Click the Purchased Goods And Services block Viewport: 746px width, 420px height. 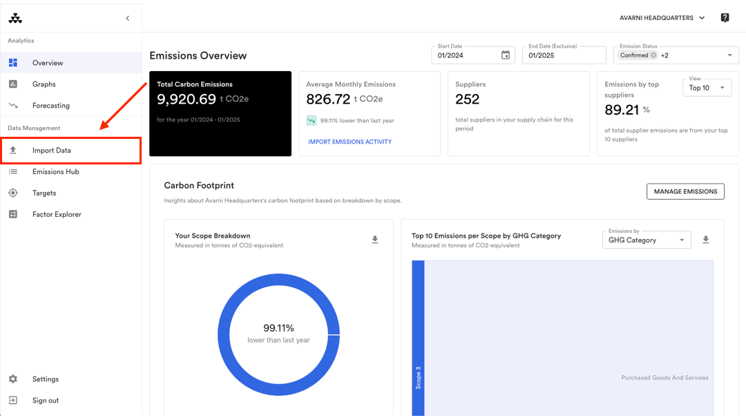coord(569,338)
